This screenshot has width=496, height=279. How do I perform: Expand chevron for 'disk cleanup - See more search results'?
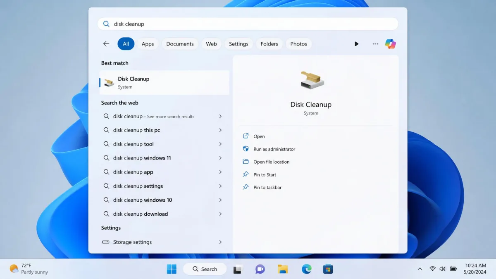coord(220,117)
